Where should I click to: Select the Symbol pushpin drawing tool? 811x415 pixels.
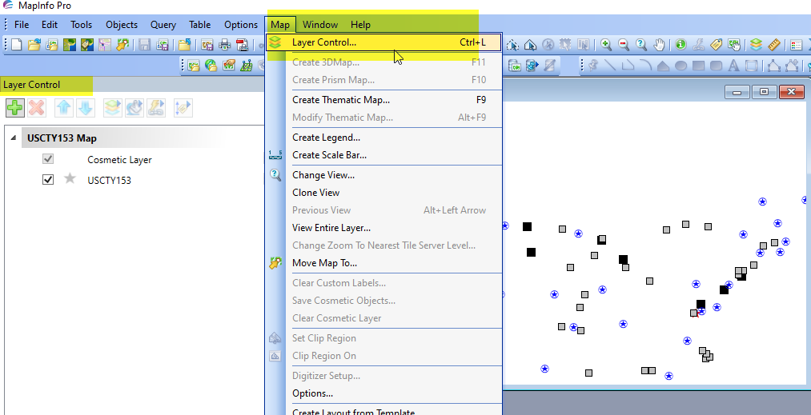[593, 66]
